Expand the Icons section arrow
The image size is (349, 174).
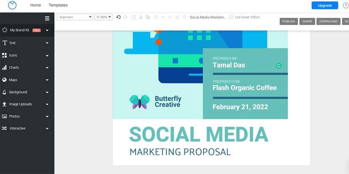click(x=47, y=56)
